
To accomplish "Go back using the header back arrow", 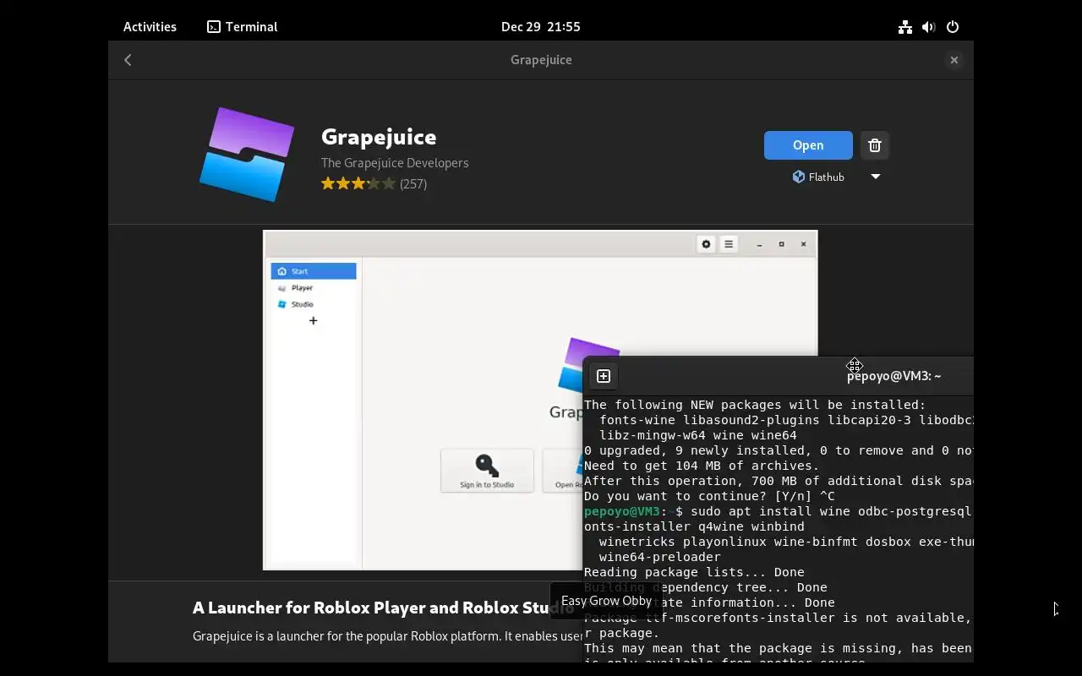I will [x=128, y=60].
